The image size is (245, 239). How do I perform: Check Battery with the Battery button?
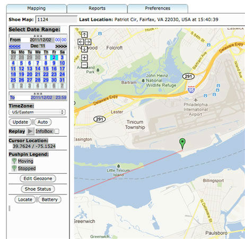point(50,199)
